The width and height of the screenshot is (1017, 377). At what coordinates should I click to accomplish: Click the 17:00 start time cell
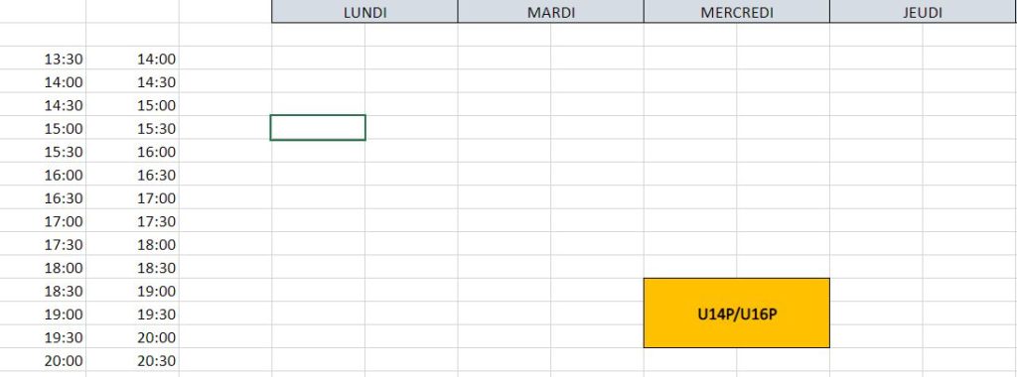pyautogui.click(x=43, y=221)
